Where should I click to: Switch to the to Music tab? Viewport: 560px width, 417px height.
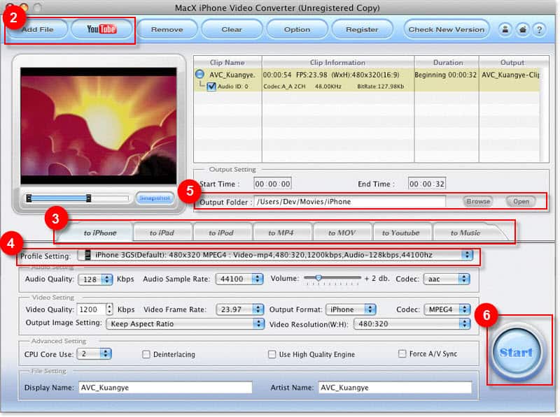pyautogui.click(x=465, y=233)
